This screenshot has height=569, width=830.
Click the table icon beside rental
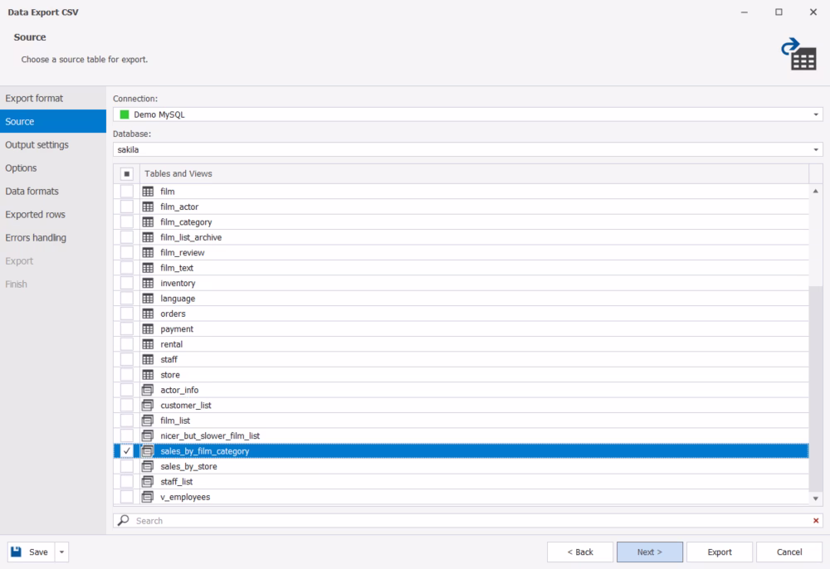point(148,344)
